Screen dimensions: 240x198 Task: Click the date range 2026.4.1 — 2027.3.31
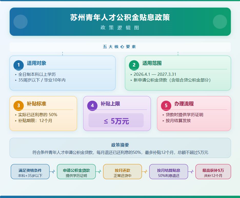point(155,74)
